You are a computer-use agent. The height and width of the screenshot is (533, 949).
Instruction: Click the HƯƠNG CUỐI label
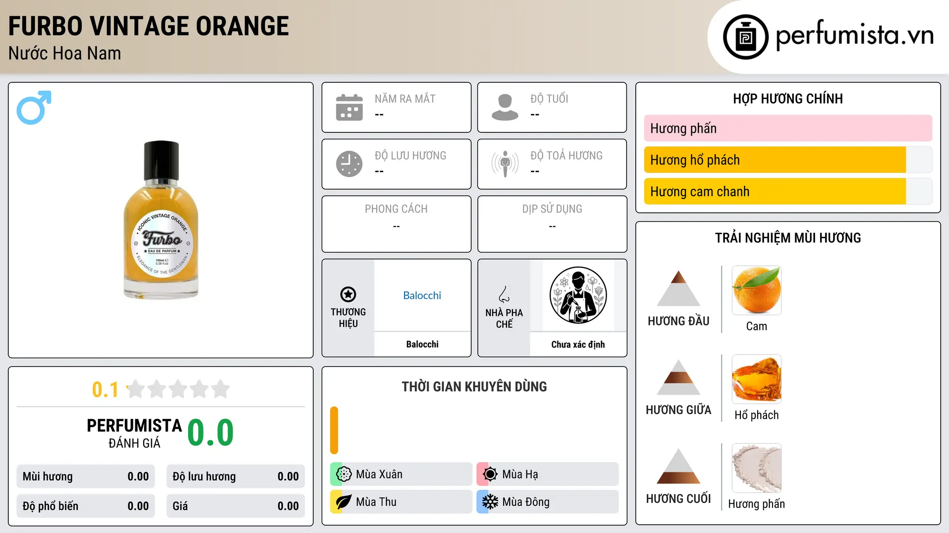[678, 498]
